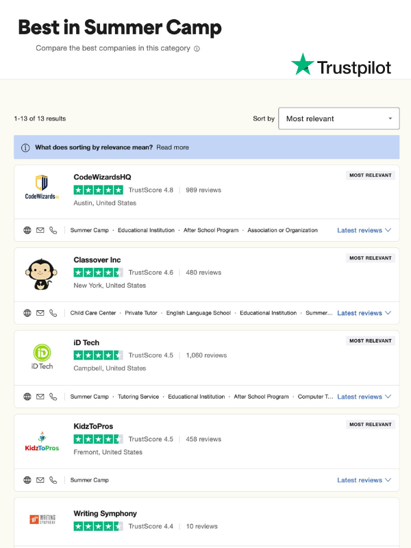Click iD Tech phone icon
This screenshot has width=411, height=548.
[x=53, y=397]
